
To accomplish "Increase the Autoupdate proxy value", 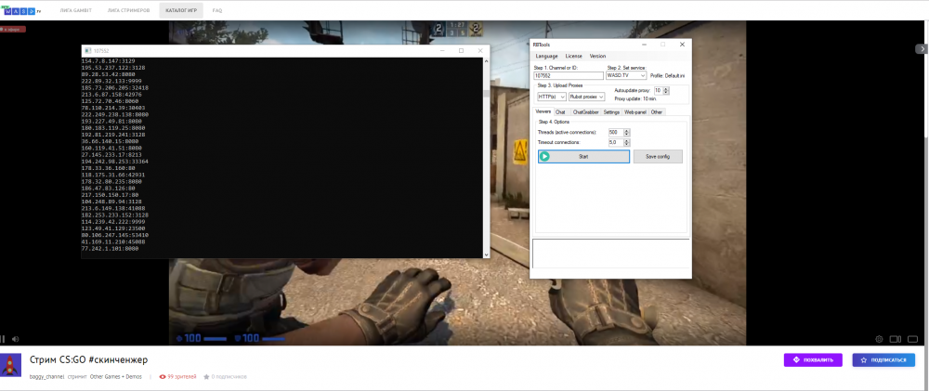I will point(664,88).
